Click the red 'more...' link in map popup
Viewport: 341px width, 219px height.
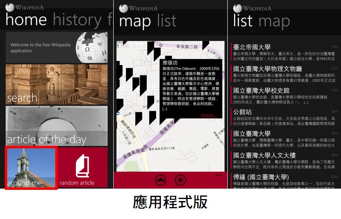tap(208, 115)
